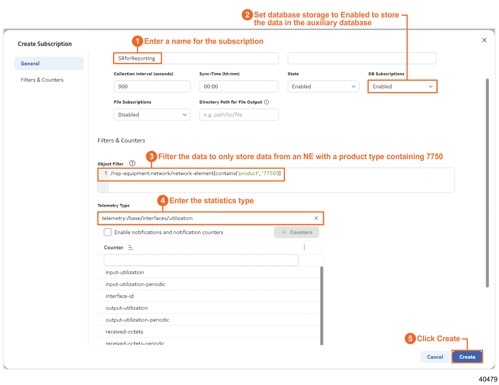
Task: Click the Counter search filter box
Action: pyautogui.click(x=201, y=260)
